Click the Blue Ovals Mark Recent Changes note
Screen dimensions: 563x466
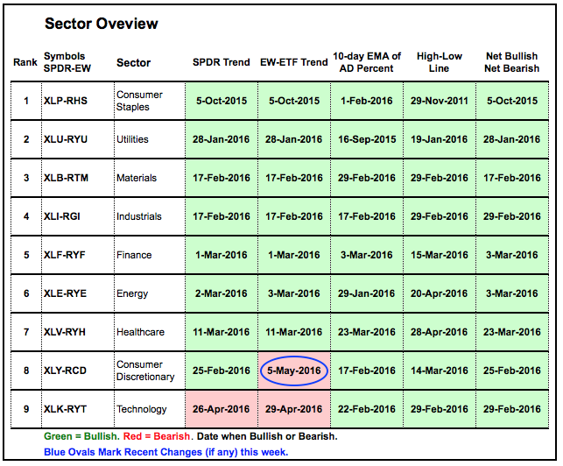pyautogui.click(x=164, y=453)
